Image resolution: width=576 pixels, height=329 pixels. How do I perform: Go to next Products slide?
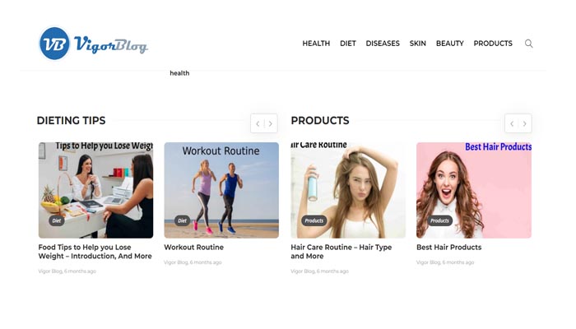[525, 123]
